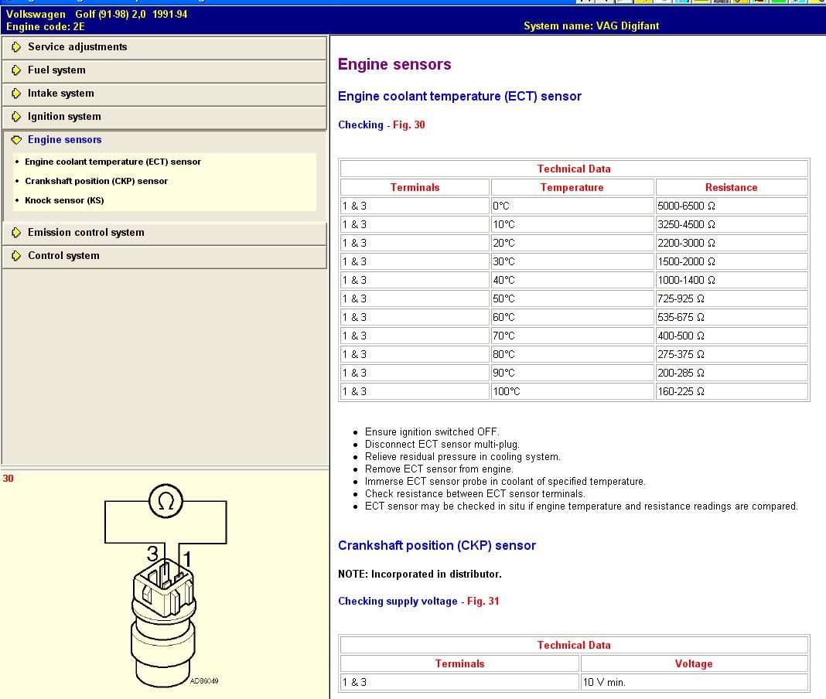Click the '20°C' temperature cell

tap(572, 243)
